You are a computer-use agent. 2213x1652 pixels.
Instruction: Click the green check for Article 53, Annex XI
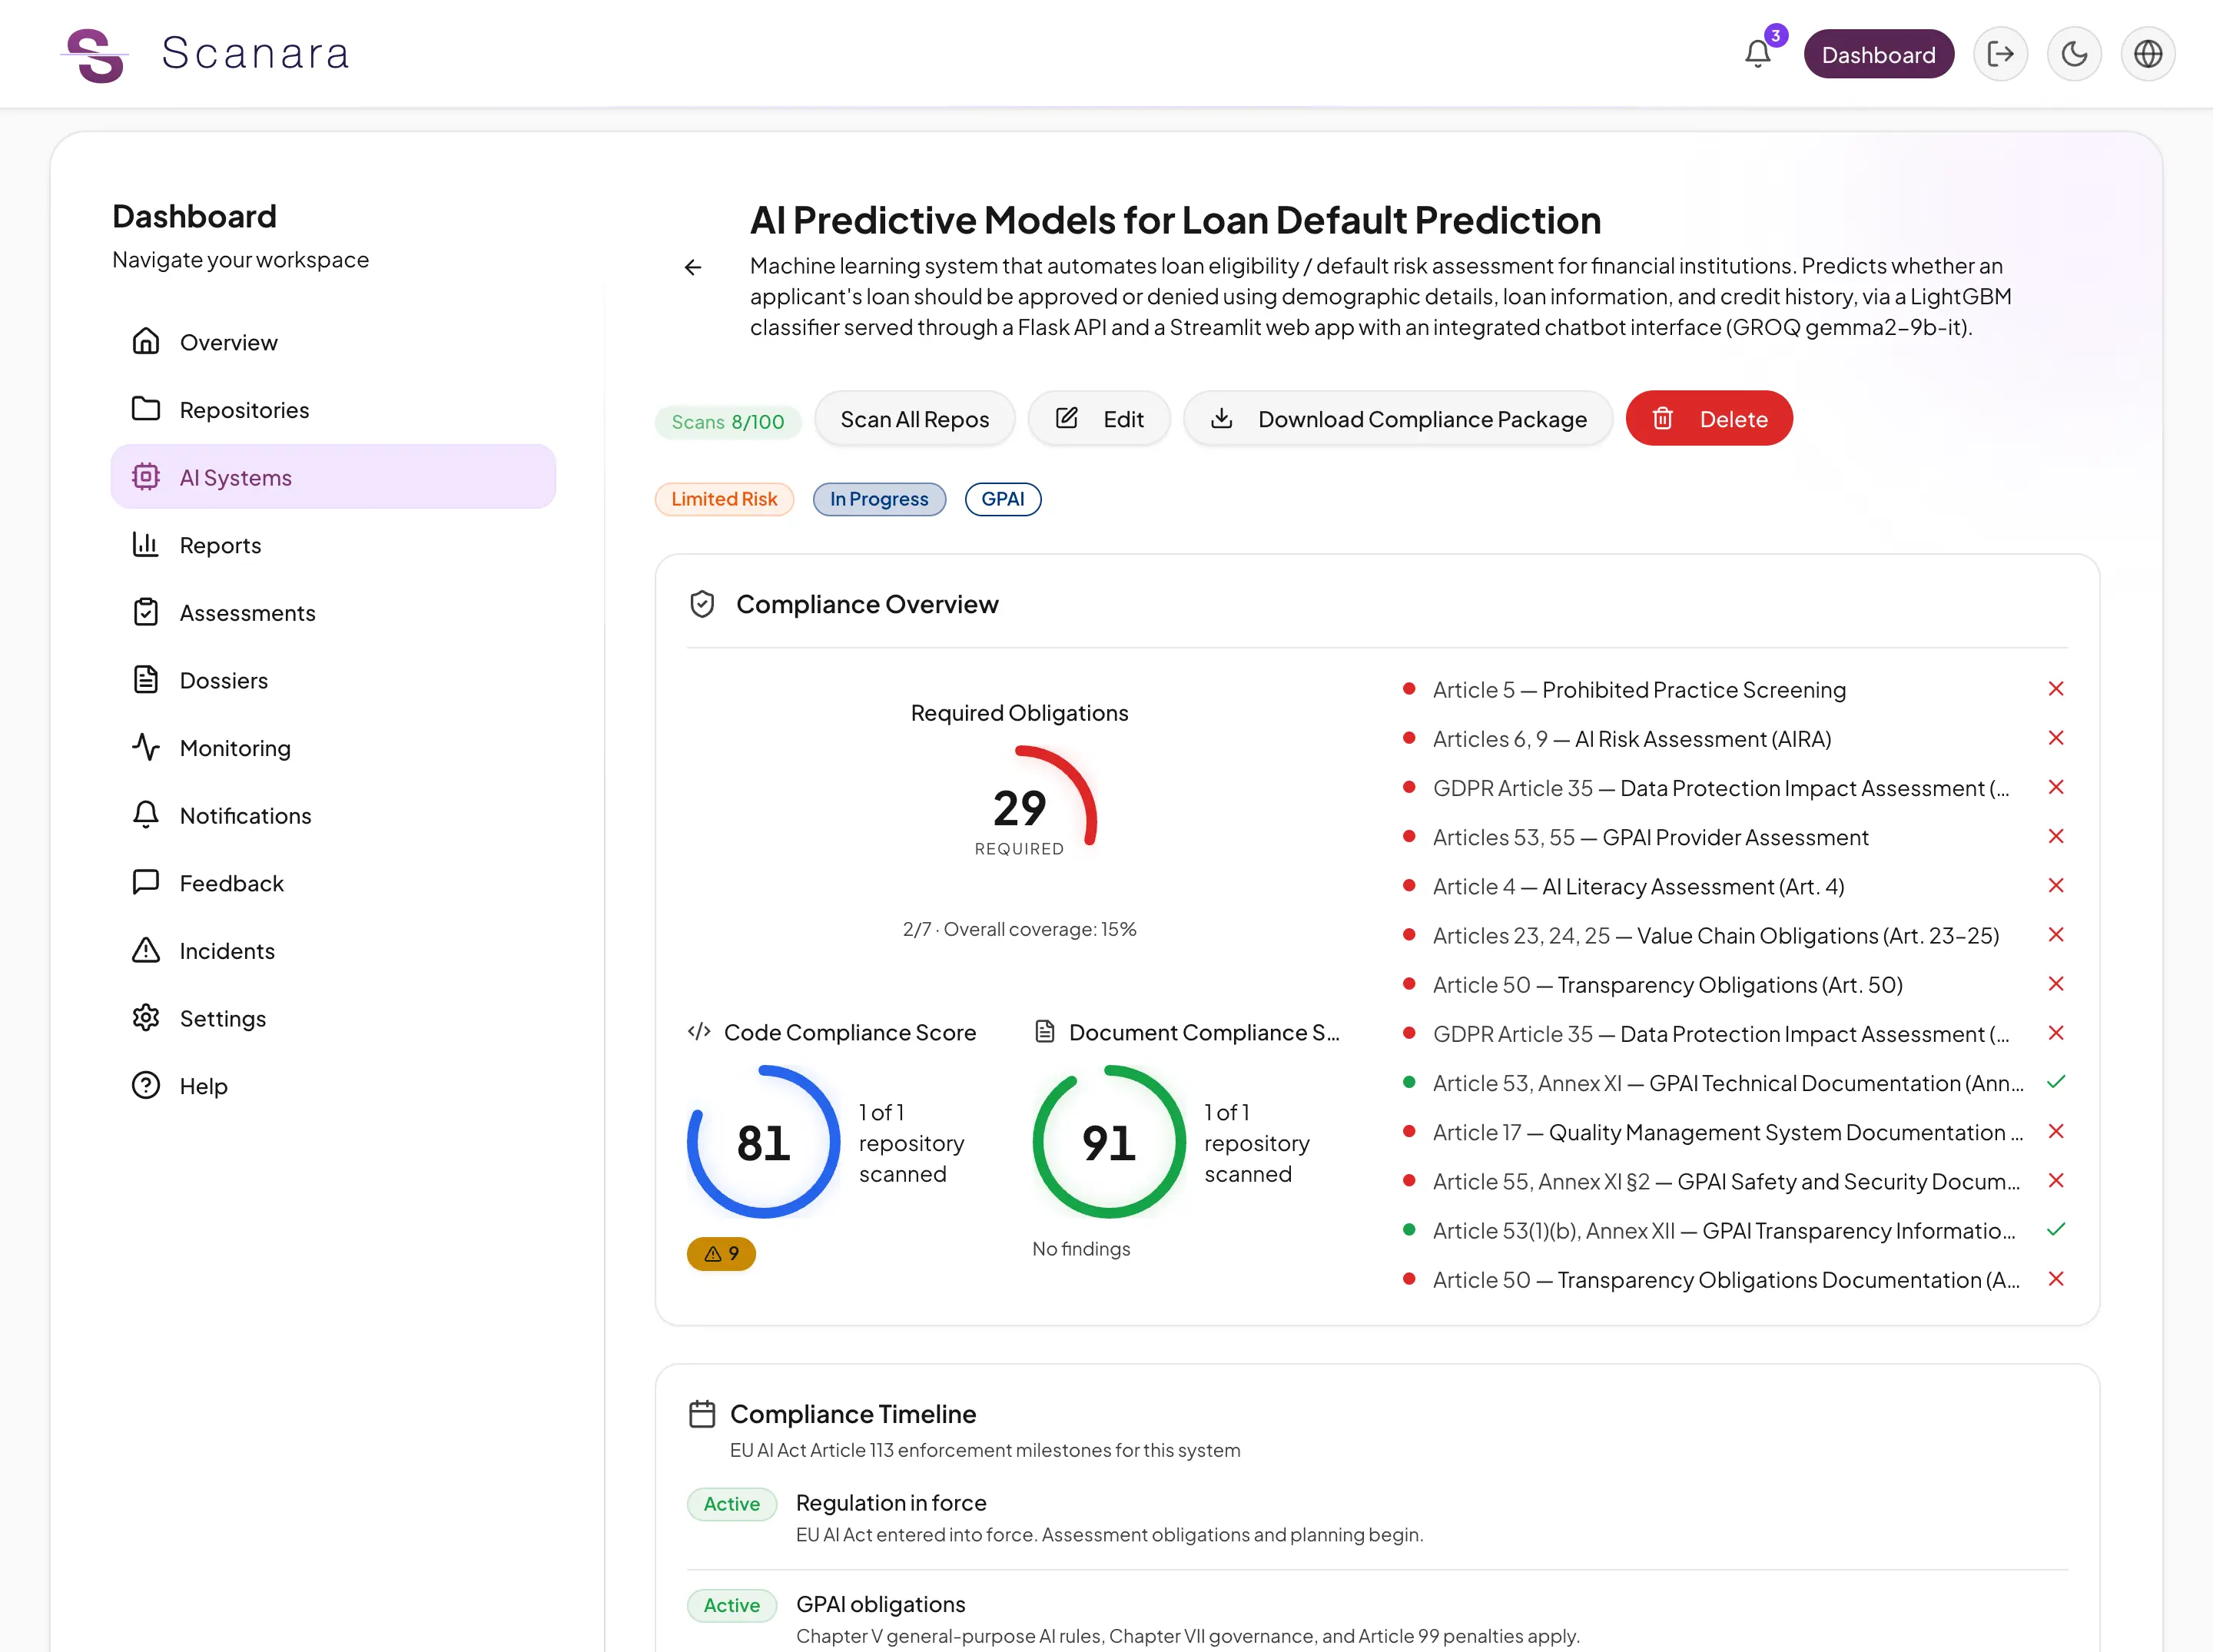(x=2056, y=1082)
